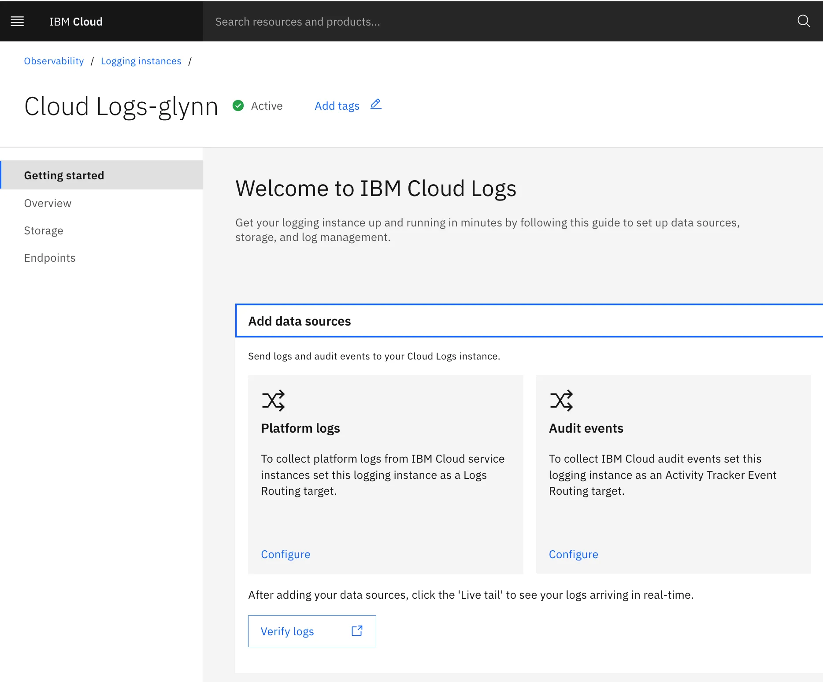Image resolution: width=823 pixels, height=682 pixels.
Task: Click the Add tags link
Action: point(337,106)
